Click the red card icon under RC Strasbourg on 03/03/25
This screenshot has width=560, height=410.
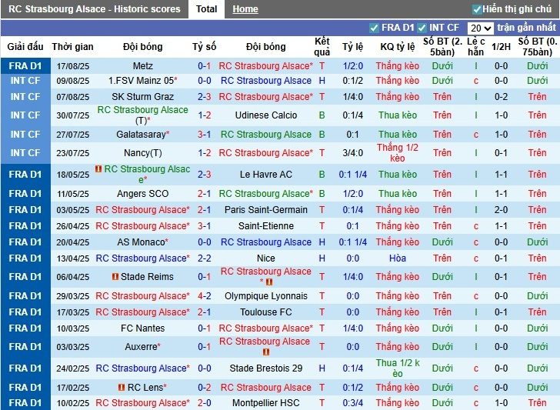pyautogui.click(x=266, y=352)
